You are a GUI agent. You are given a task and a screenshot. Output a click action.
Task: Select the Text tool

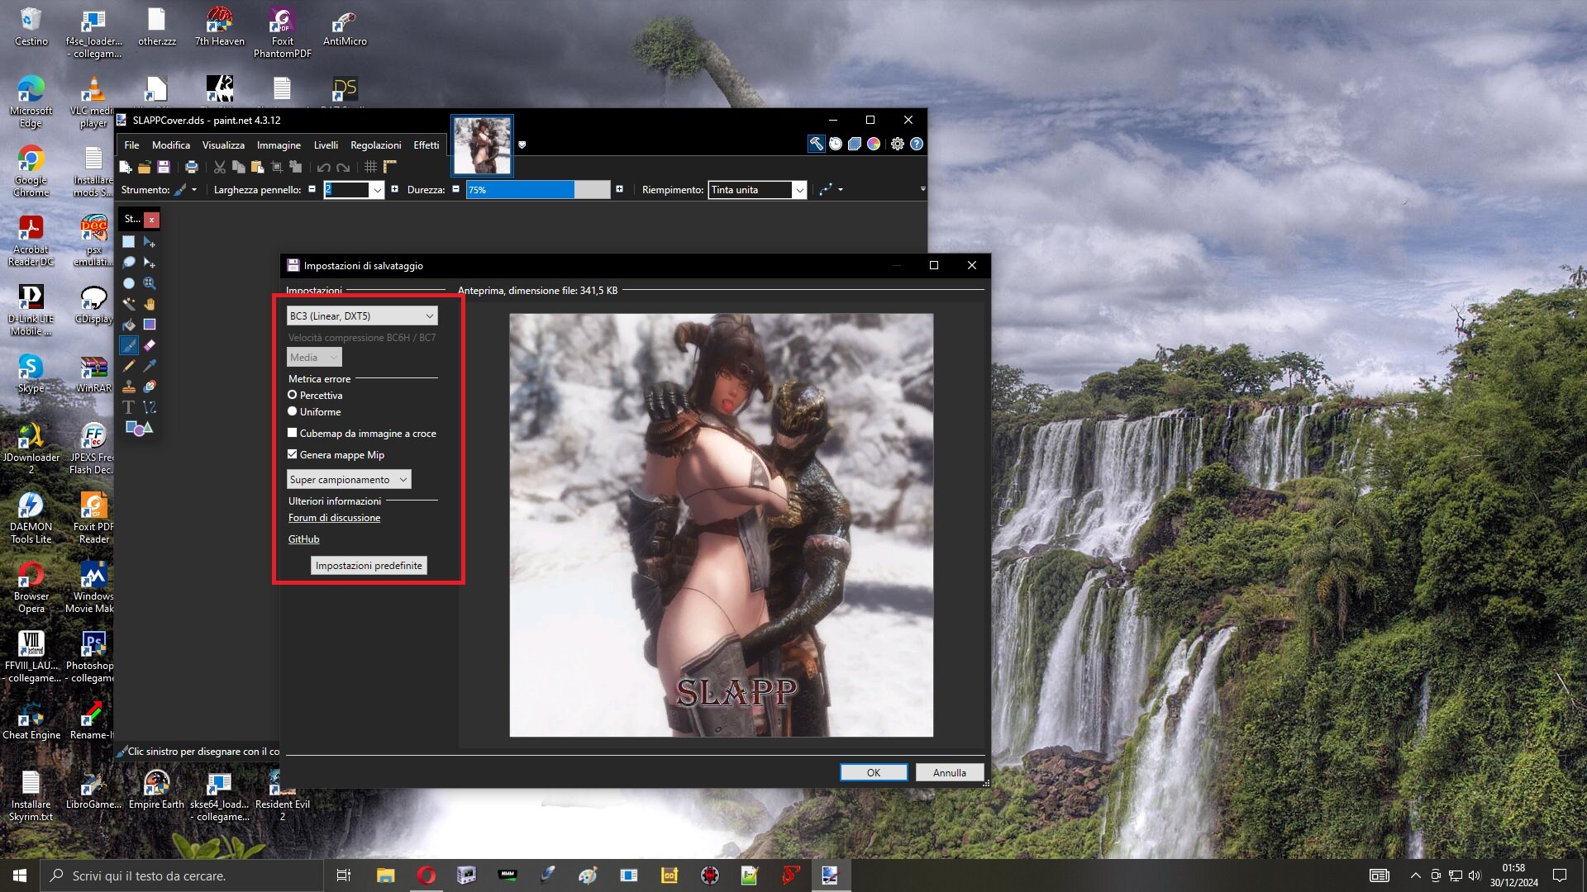tap(128, 407)
